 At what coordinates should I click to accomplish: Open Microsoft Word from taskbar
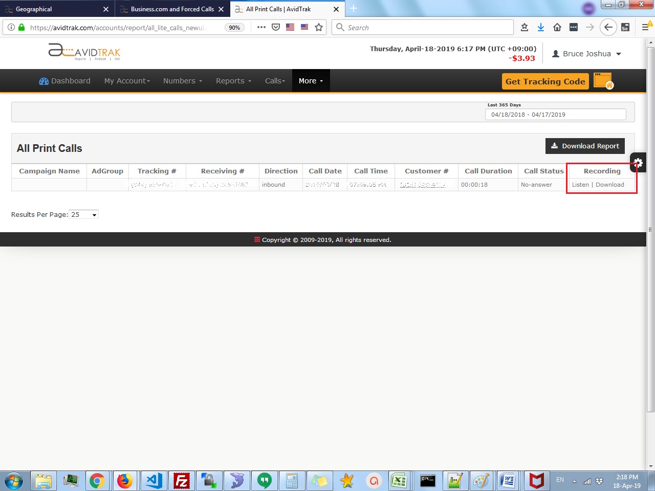pos(508,481)
